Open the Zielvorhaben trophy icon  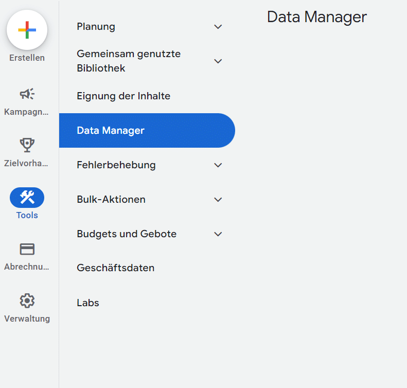(27, 145)
